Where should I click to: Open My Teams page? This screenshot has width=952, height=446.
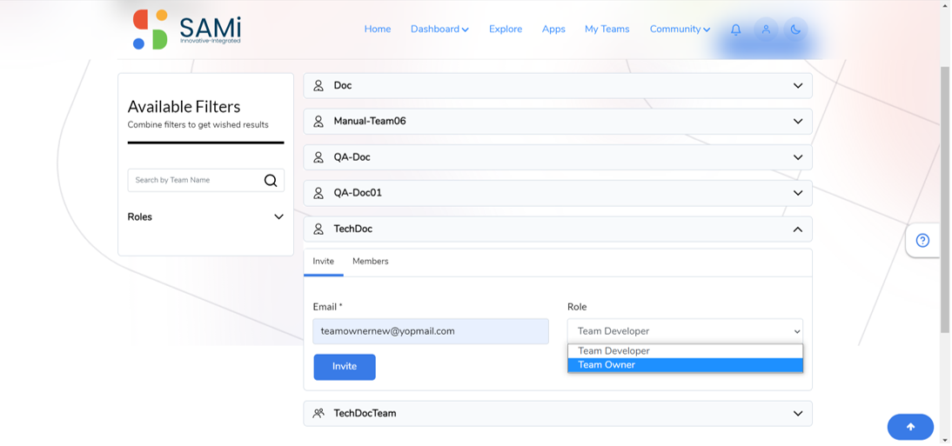click(x=607, y=30)
